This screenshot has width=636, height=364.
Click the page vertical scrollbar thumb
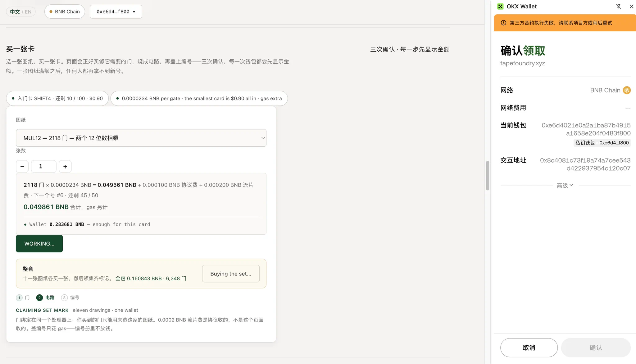click(x=488, y=176)
